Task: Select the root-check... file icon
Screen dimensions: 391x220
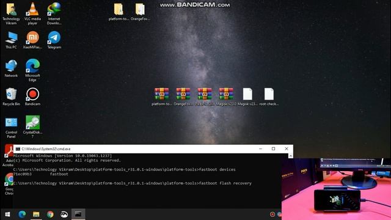Action: [269, 97]
